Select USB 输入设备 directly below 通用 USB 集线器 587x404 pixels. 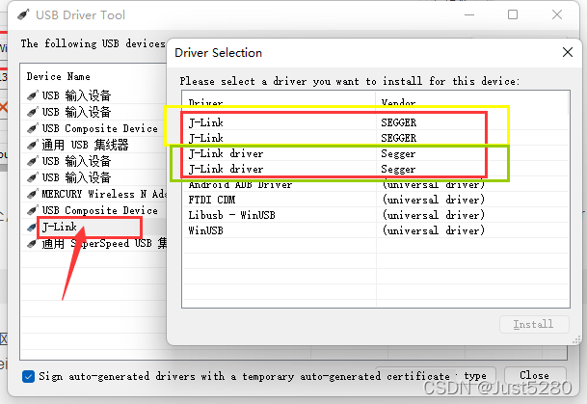pos(76,161)
